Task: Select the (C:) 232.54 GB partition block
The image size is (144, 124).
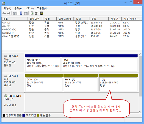Action: [100, 63]
